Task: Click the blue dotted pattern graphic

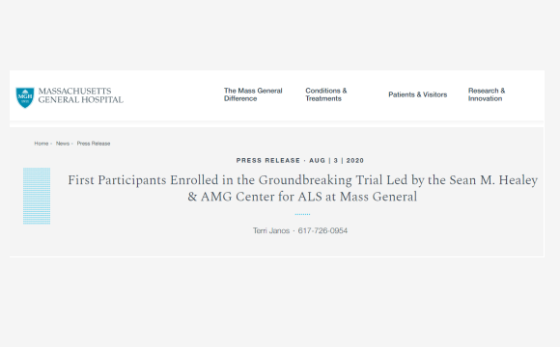Action: (37, 196)
